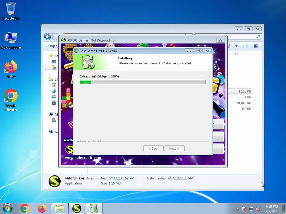Click the < Back button in Setup

coord(153,149)
